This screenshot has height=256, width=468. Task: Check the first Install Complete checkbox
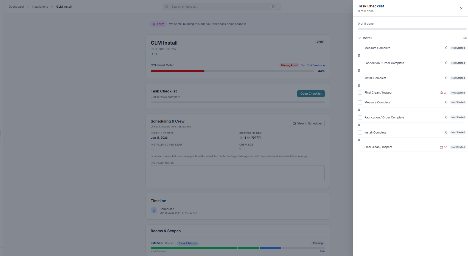point(360,78)
